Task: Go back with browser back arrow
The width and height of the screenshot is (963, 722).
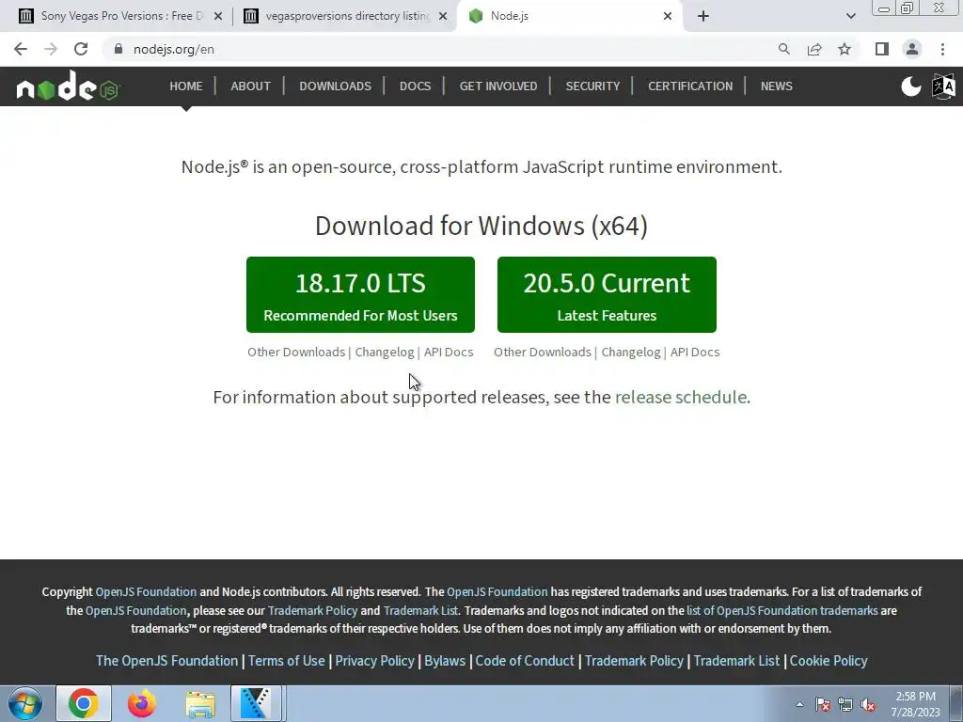Action: [21, 49]
